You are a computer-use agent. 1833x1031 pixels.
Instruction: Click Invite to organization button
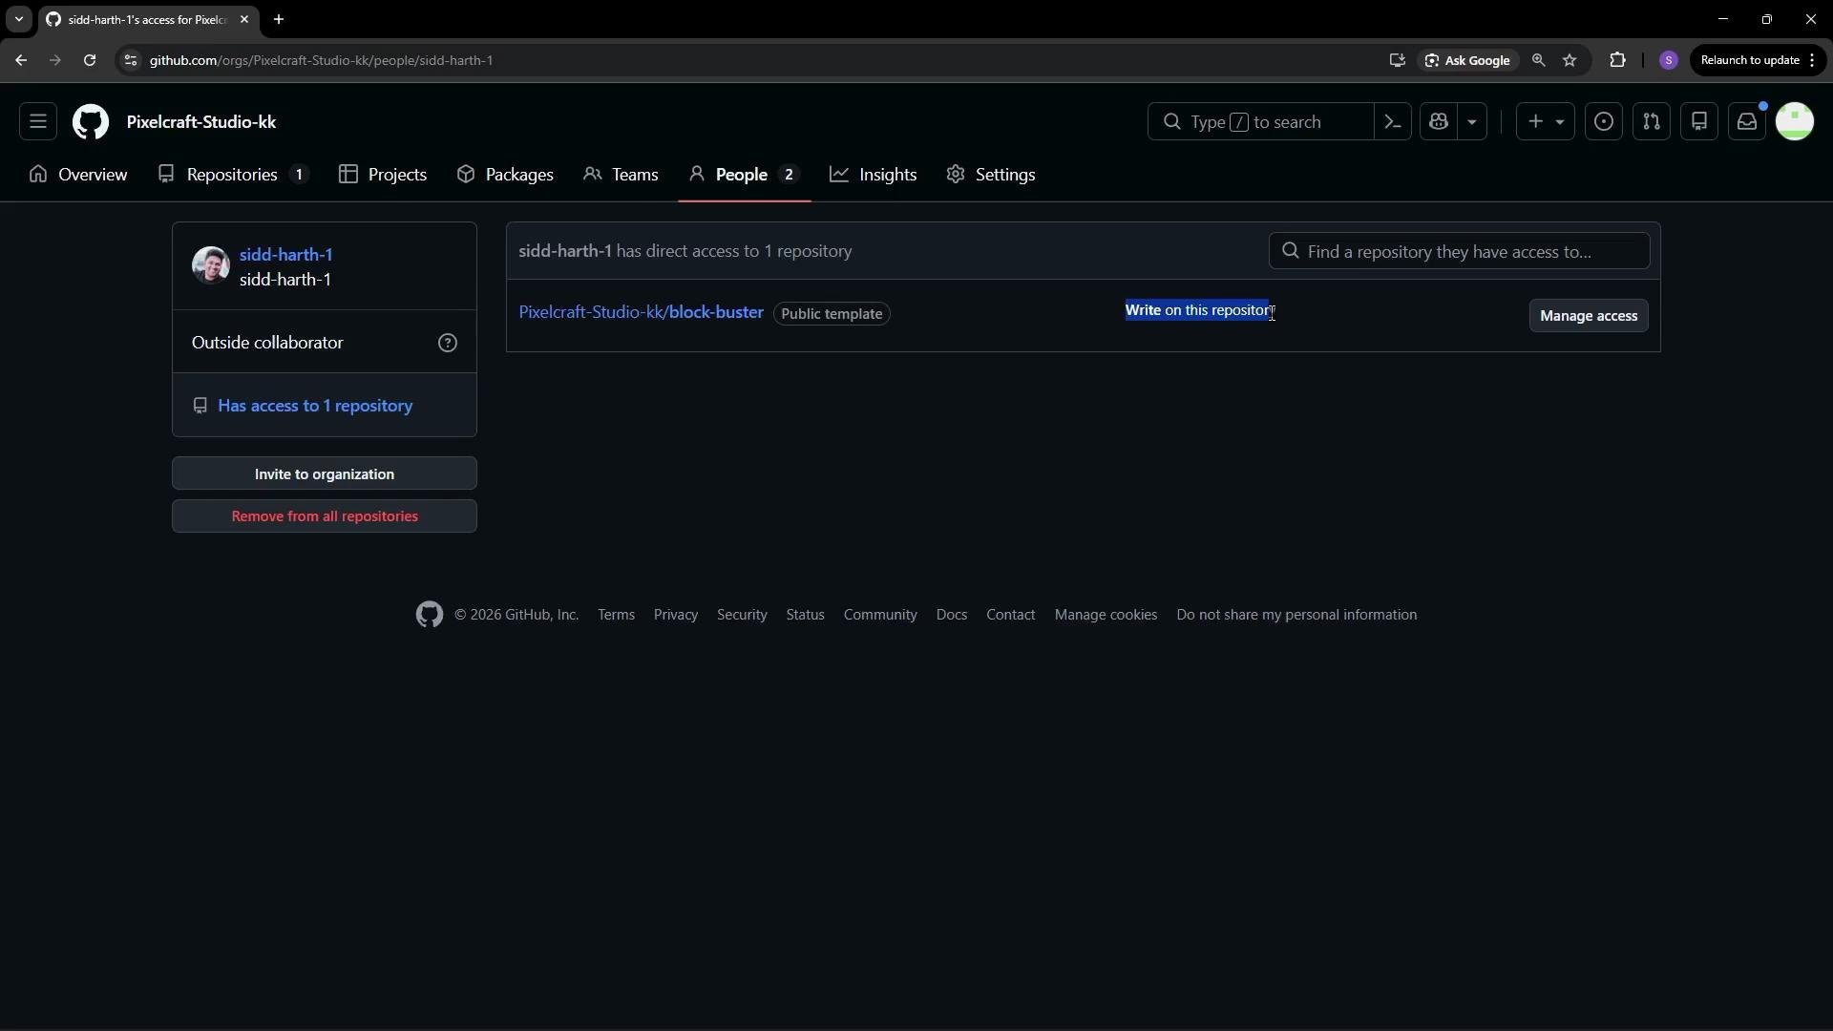coord(325,473)
